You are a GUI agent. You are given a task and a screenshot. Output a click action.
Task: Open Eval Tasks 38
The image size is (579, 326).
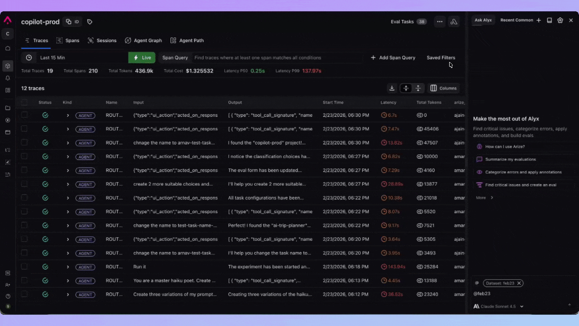click(408, 22)
